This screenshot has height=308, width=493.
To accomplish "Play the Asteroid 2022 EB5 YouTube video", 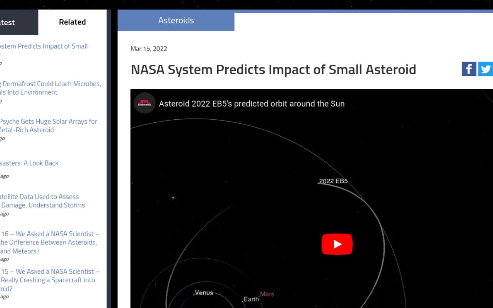I will pyautogui.click(x=337, y=244).
